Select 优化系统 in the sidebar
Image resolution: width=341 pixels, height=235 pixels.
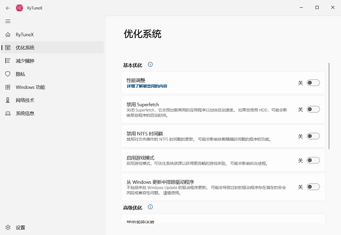pyautogui.click(x=25, y=48)
